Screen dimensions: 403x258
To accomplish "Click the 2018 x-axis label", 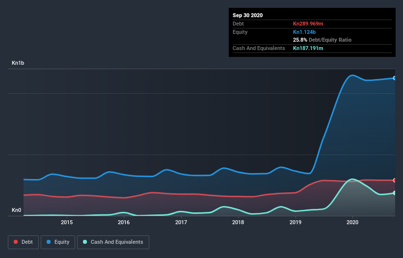I will 238,222.
